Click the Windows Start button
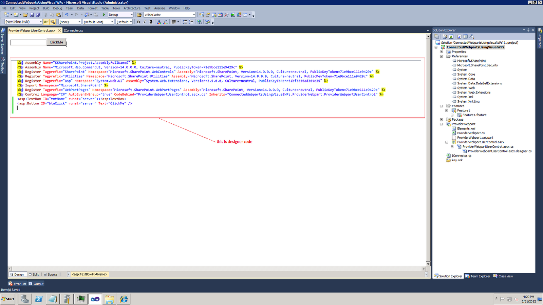The width and height of the screenshot is (543, 305). pos(8,299)
